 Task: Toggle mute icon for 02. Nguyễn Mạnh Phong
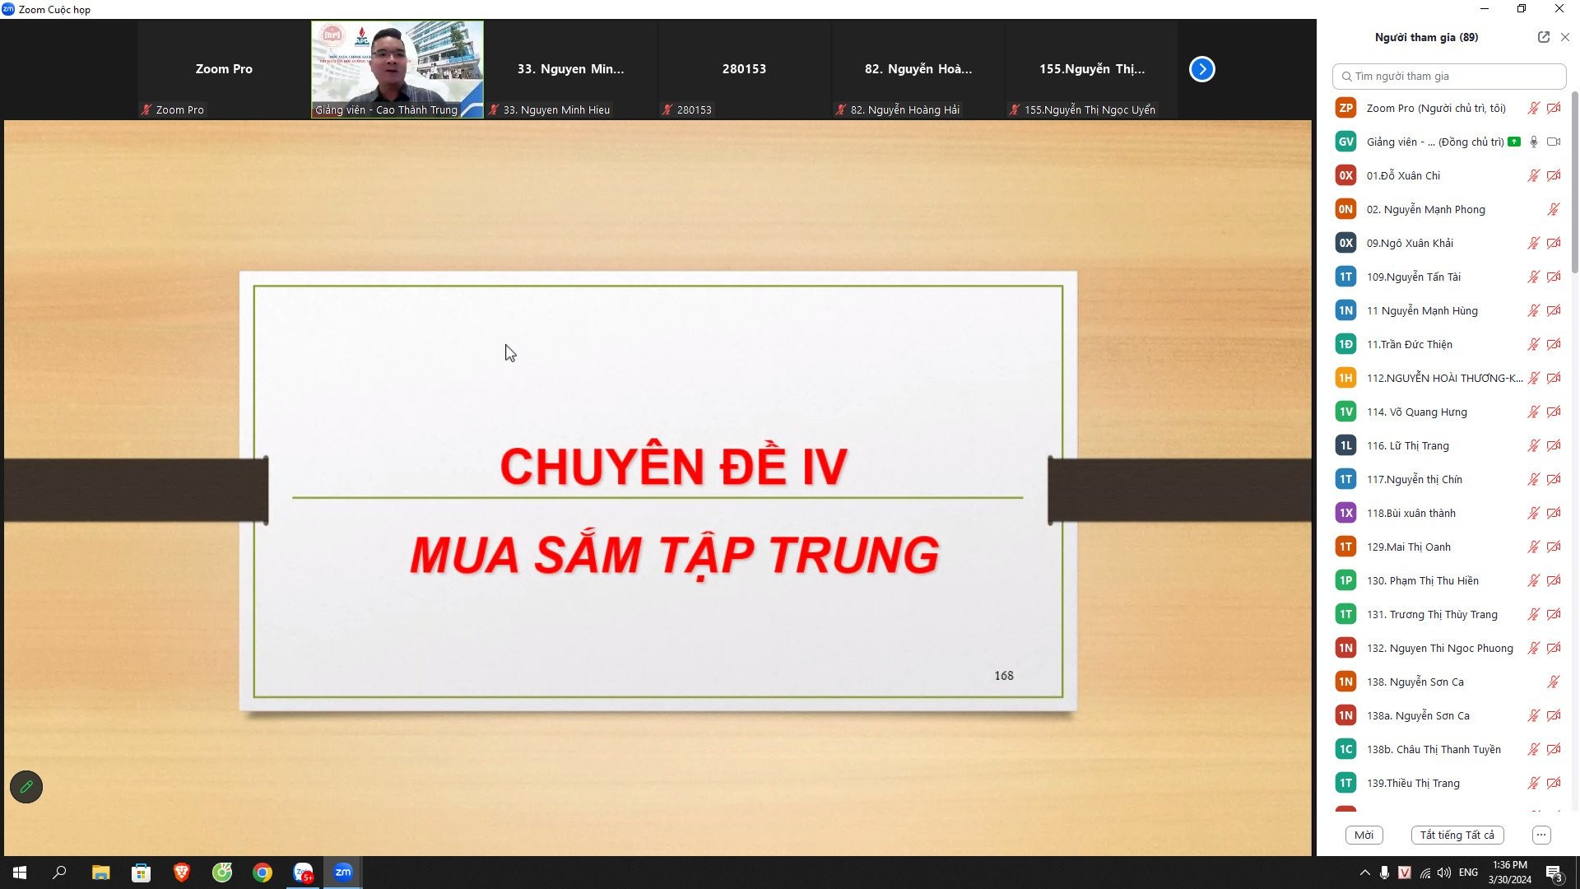click(1553, 209)
